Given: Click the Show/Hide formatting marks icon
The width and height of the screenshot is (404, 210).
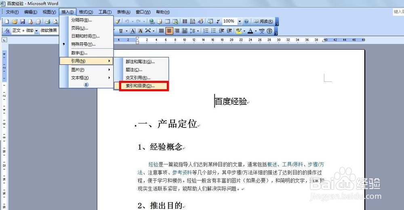Looking at the screenshot, I should point(218,22).
